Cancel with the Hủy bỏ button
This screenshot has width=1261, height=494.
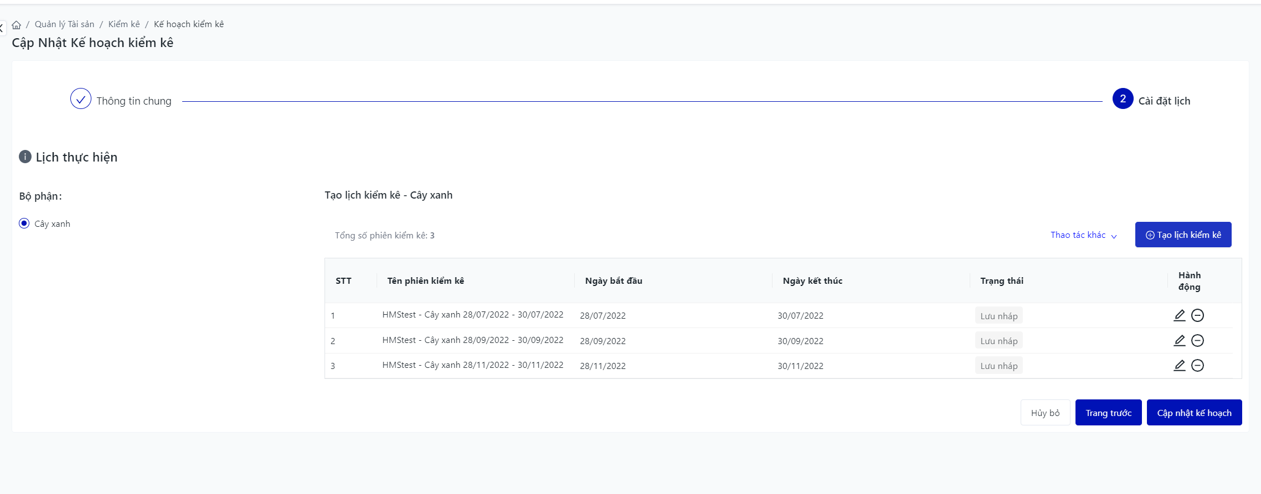(x=1045, y=413)
